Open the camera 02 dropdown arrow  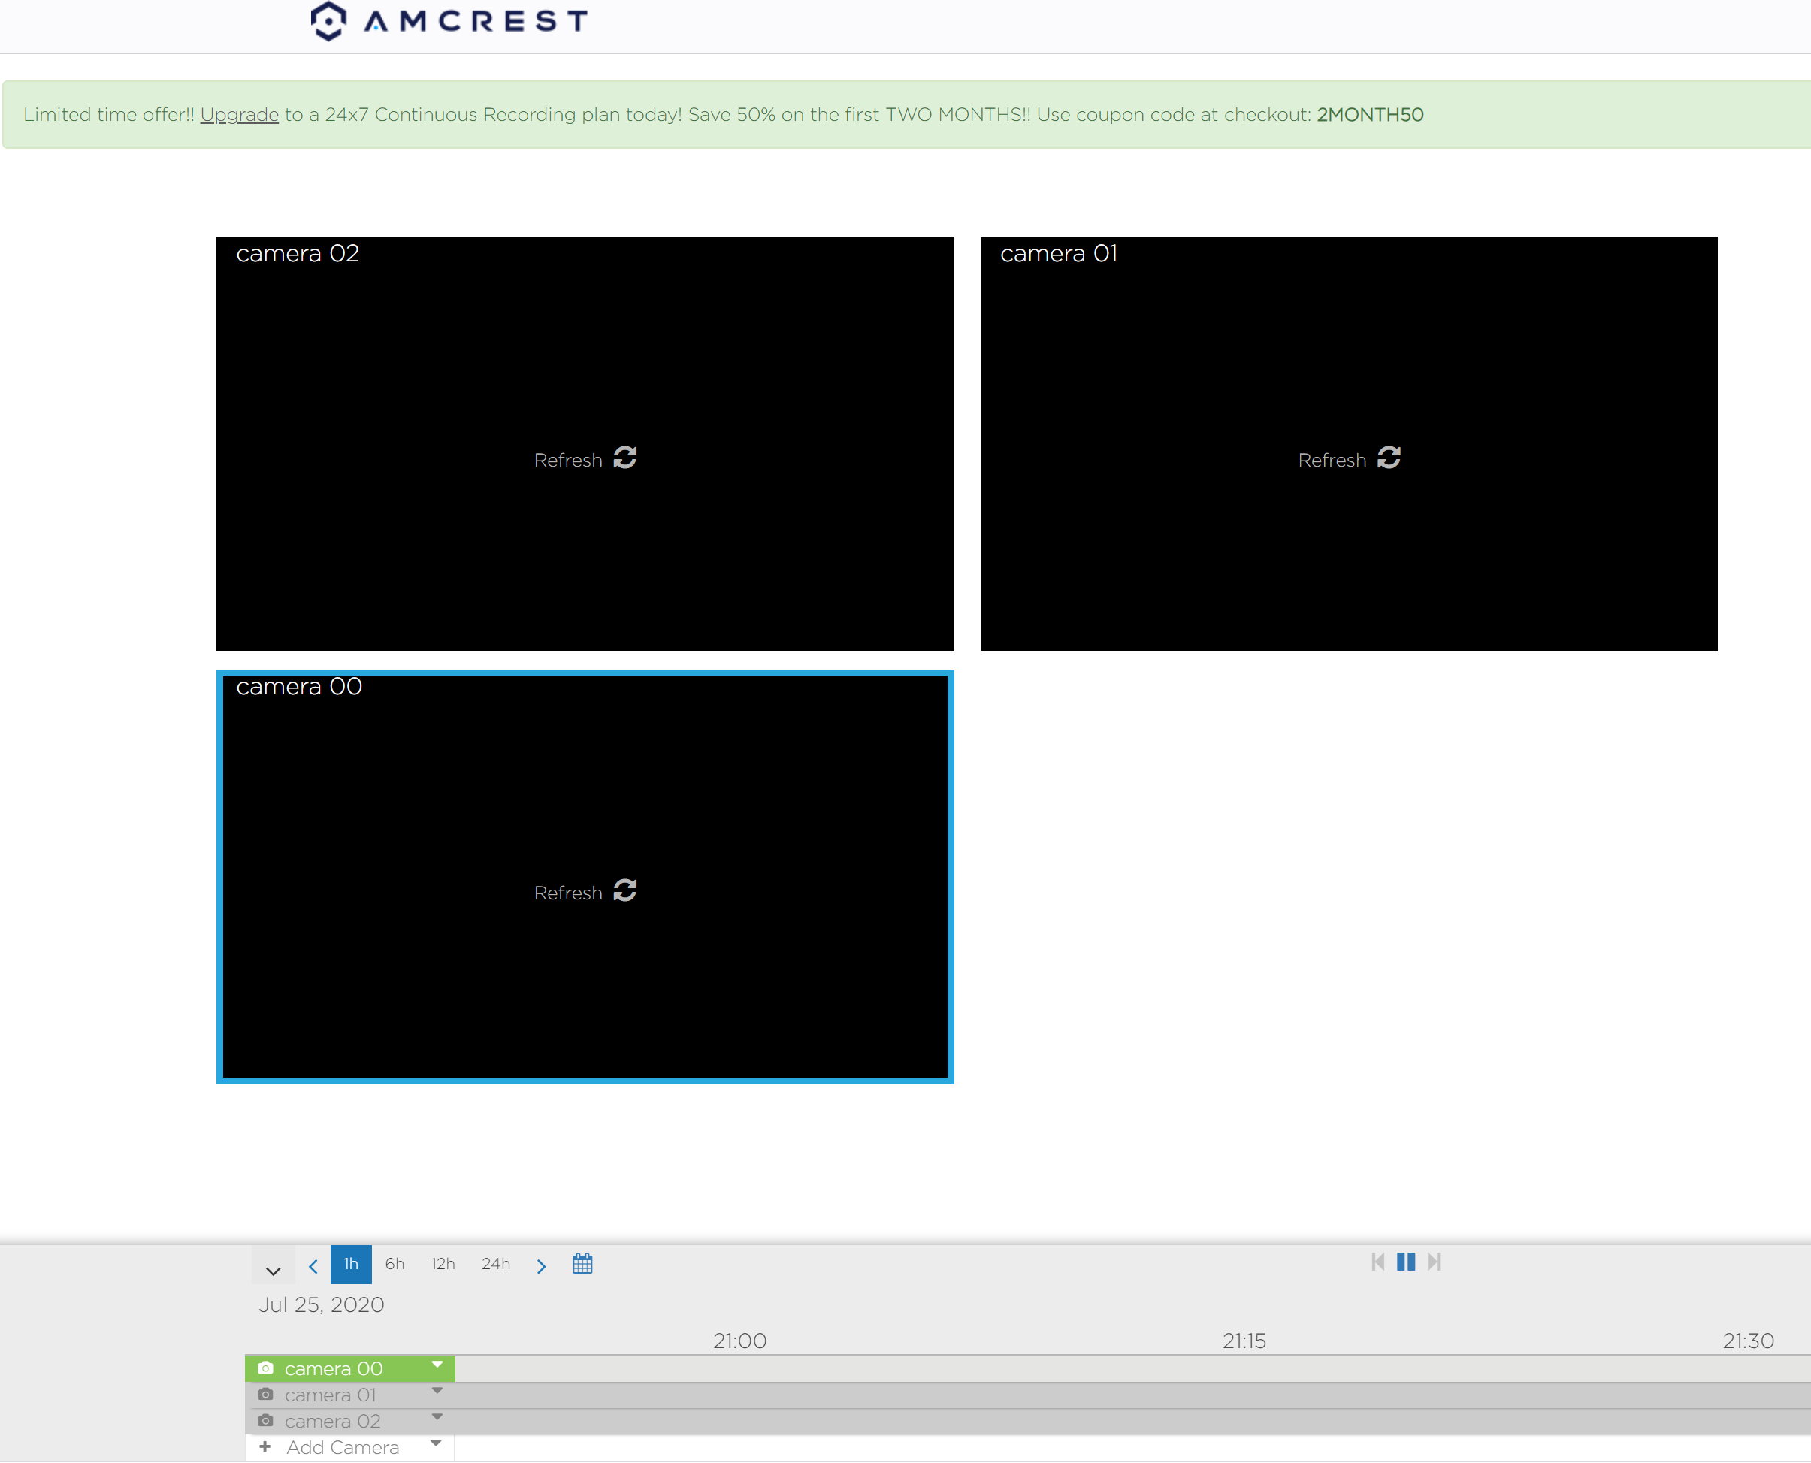pos(437,1417)
